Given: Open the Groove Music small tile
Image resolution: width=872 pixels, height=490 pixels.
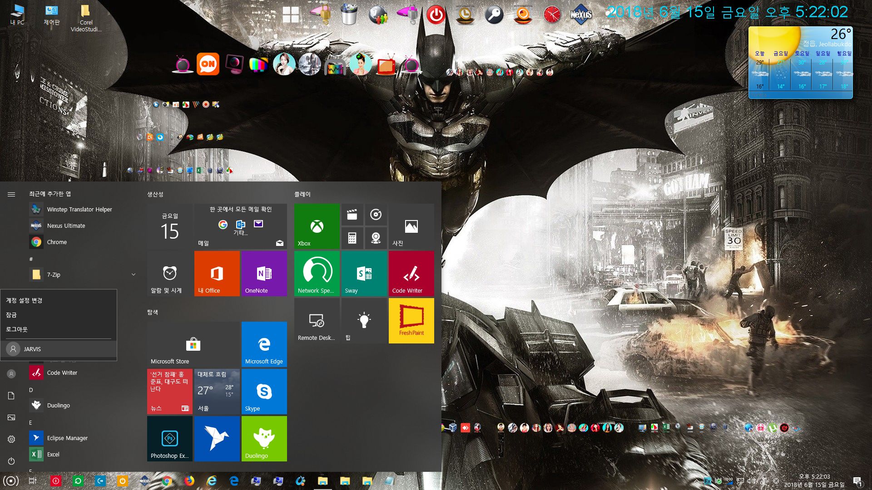Looking at the screenshot, I should click(x=376, y=215).
